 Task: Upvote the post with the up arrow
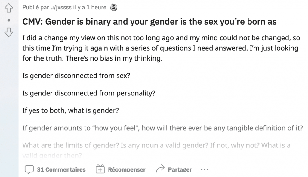click(x=9, y=8)
